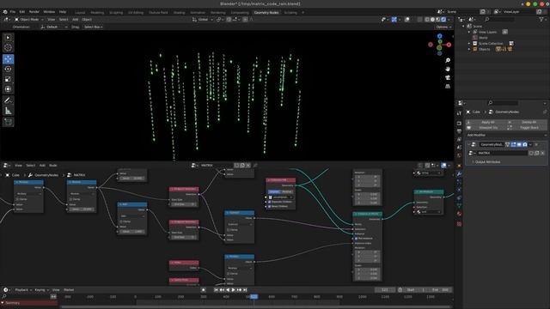Switch to the Layout workspace tab
Viewport: 550px width, 309px height.
tap(80, 13)
